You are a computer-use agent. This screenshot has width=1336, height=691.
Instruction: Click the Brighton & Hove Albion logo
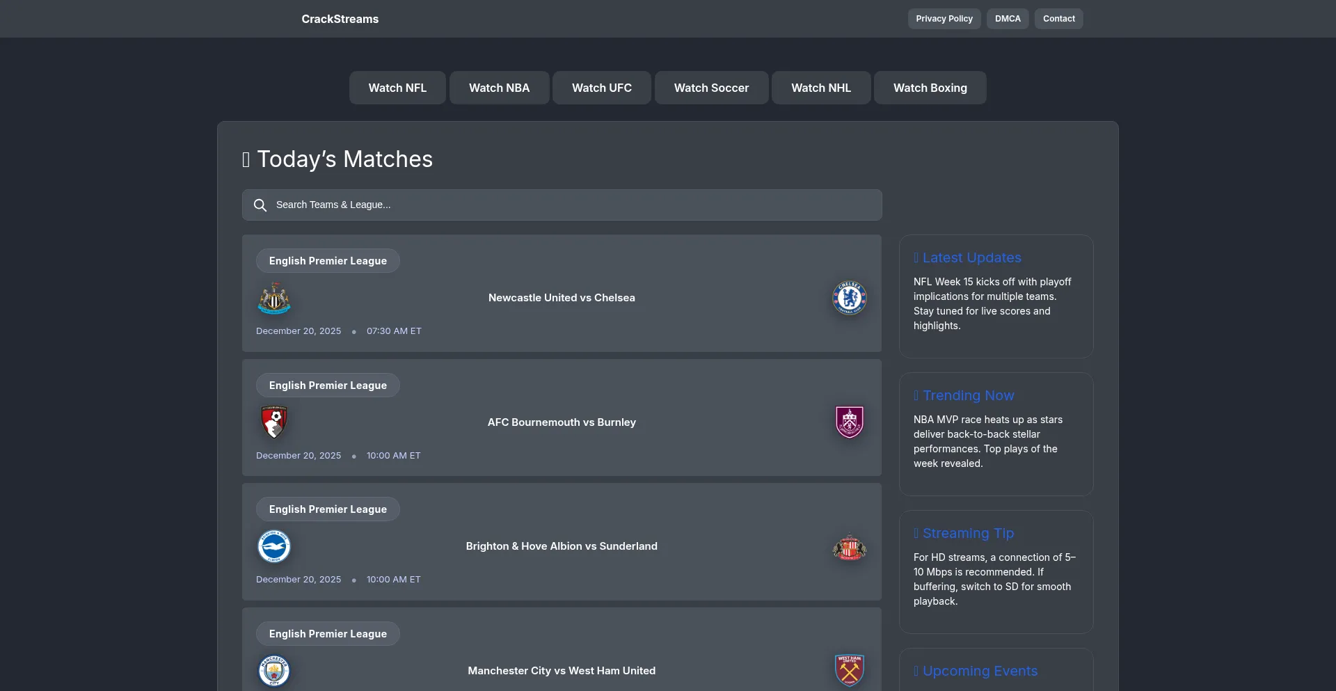coord(274,546)
